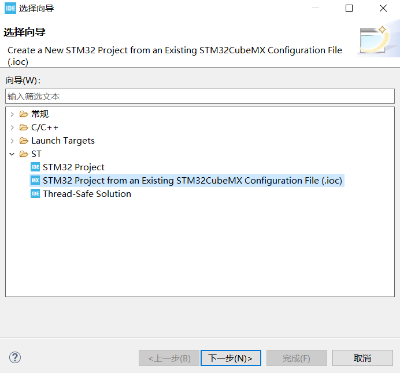This screenshot has width=400, height=373.
Task: Click the IDE application icon in the title bar
Action: click(10, 9)
